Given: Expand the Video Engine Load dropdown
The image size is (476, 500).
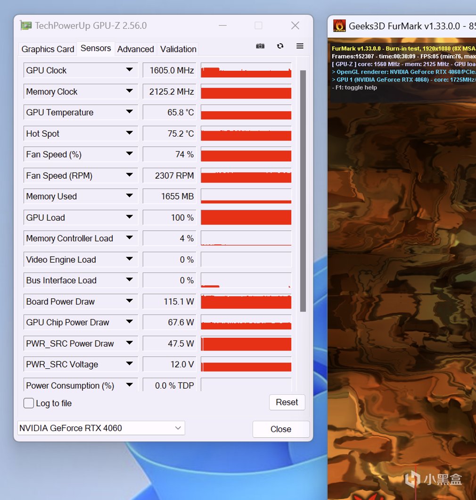Looking at the screenshot, I should 129,259.
